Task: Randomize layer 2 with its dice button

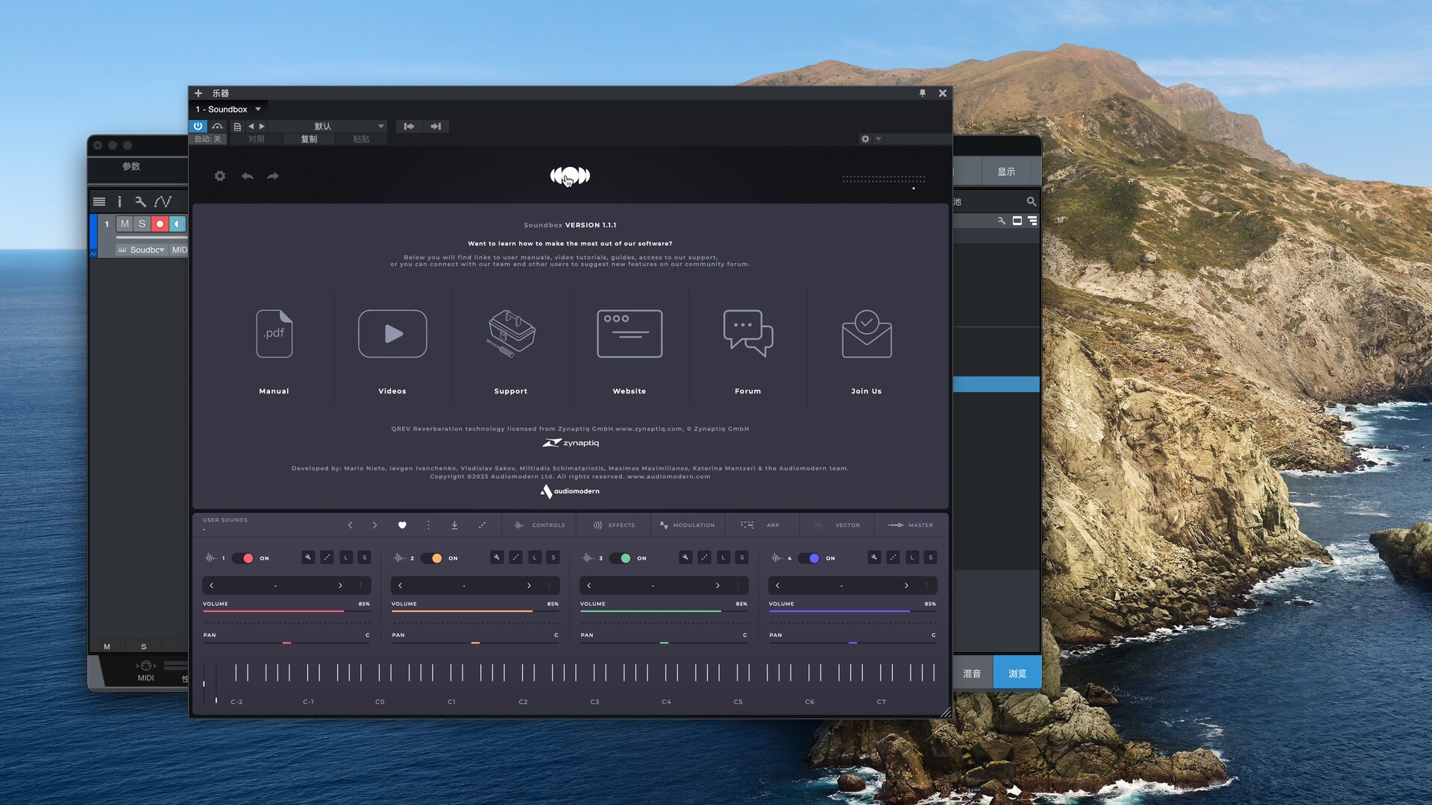Action: [515, 558]
